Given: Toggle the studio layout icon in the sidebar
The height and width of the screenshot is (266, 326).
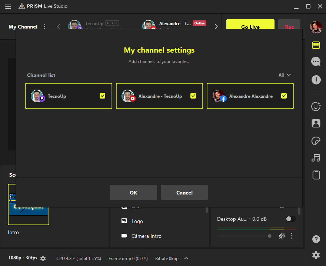Looking at the screenshot, I should coord(316,45).
